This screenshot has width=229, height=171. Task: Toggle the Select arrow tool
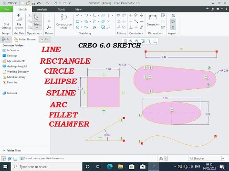pyautogui.click(x=37, y=21)
